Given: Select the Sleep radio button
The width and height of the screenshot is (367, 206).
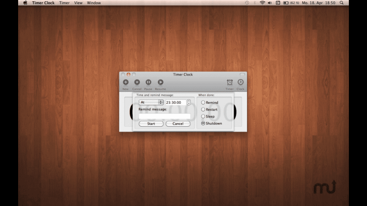Looking at the screenshot, I should tap(203, 116).
